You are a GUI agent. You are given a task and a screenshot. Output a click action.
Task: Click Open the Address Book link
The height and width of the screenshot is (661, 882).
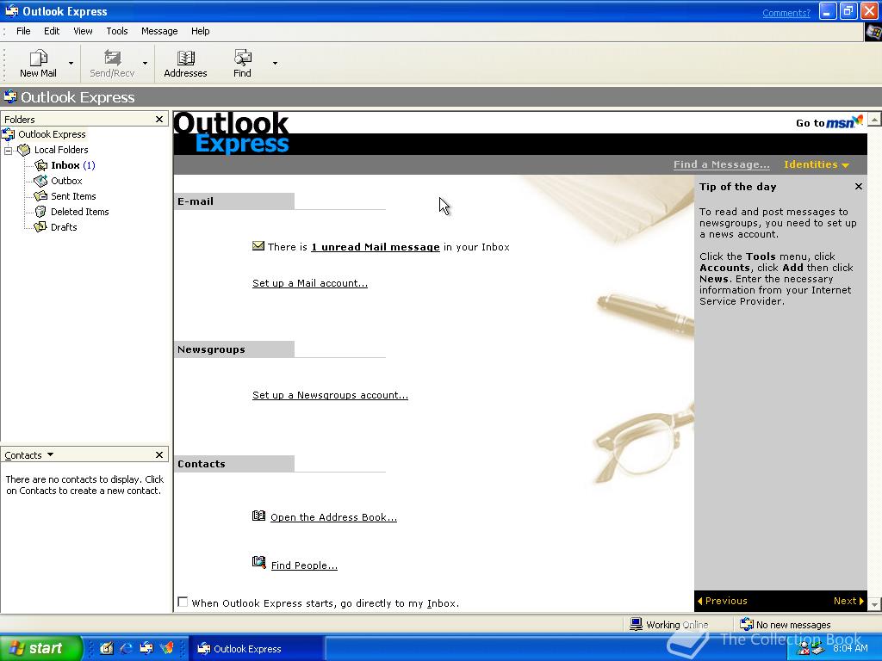333,517
